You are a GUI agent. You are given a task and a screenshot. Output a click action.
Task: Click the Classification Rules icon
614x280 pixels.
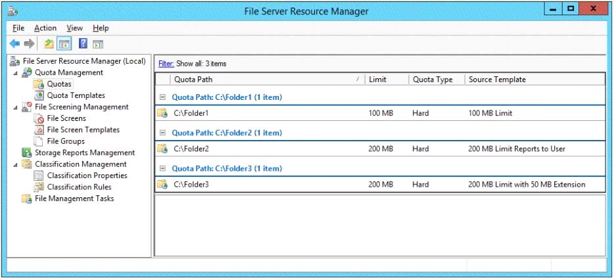coord(39,187)
